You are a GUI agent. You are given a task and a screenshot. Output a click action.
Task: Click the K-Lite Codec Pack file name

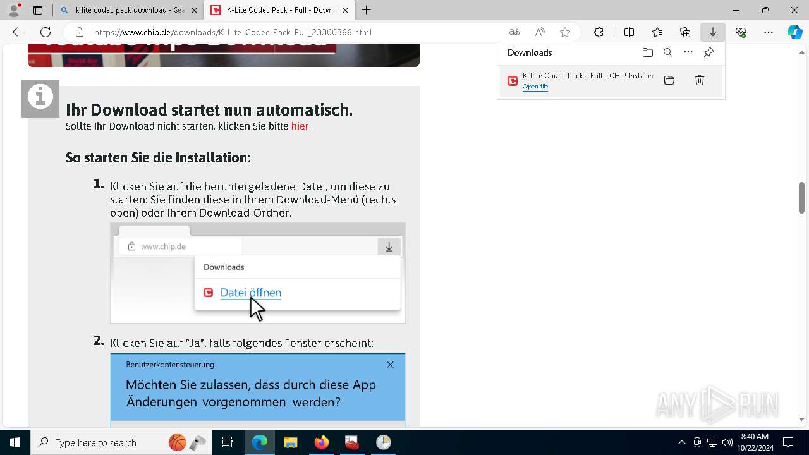pyautogui.click(x=588, y=76)
